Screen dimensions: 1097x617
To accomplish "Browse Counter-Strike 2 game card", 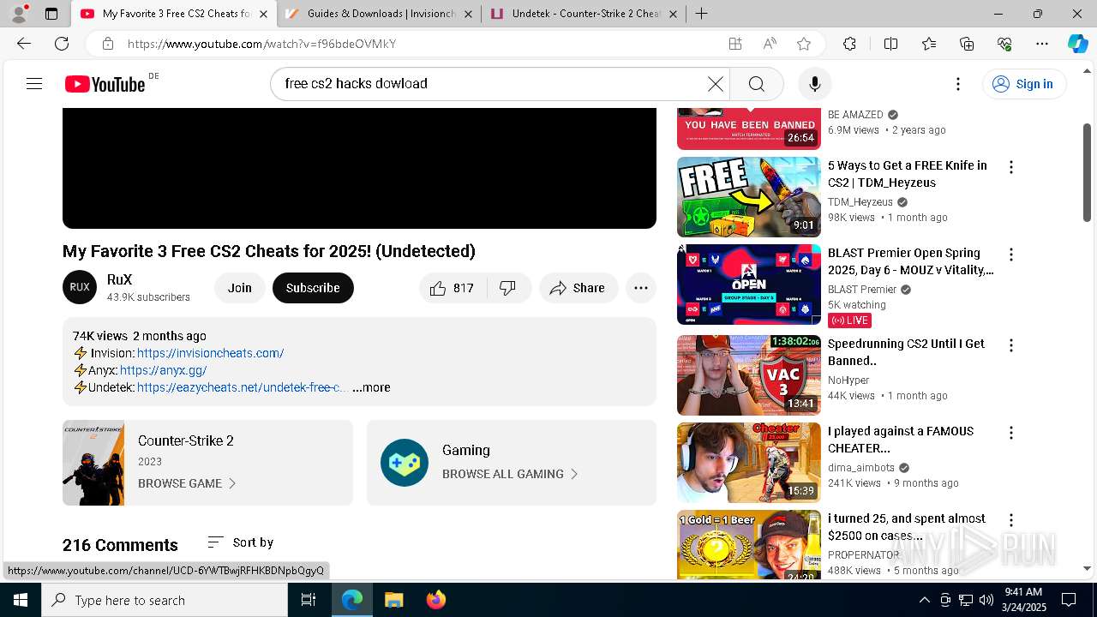I will coord(207,463).
